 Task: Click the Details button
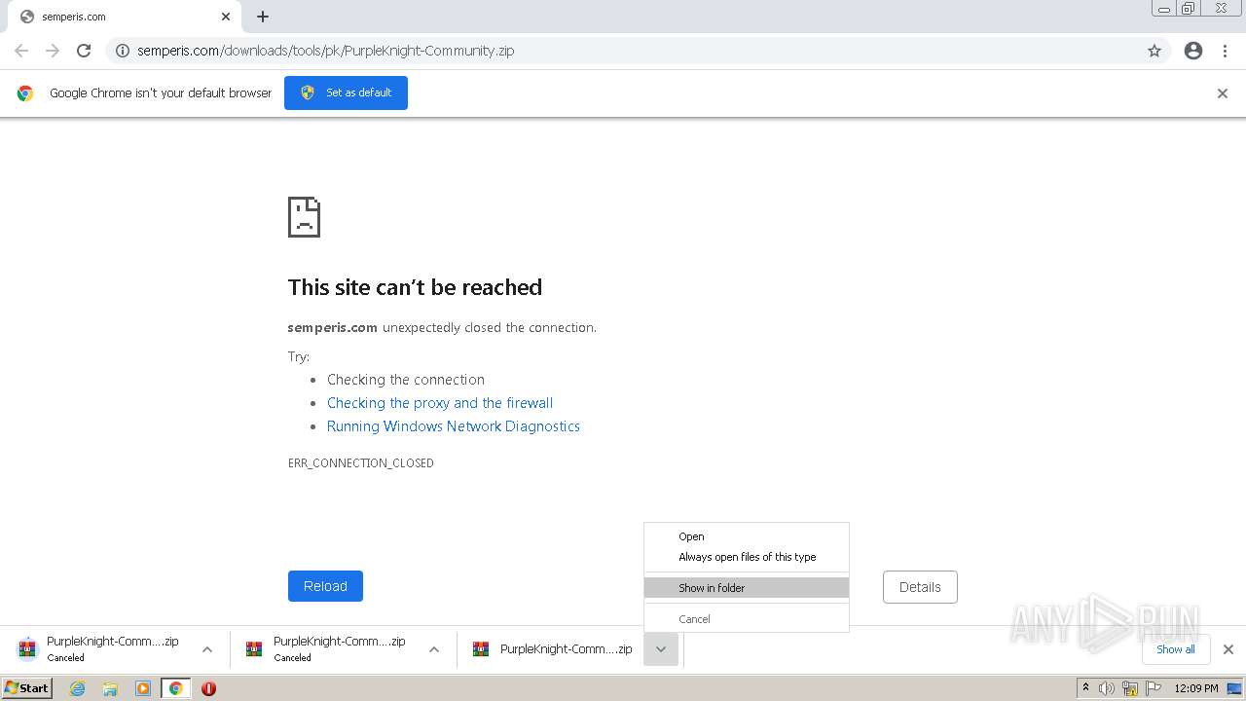pyautogui.click(x=920, y=587)
